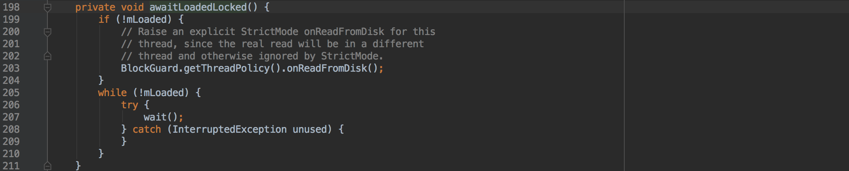Place cursor on awaitLoadedLocked method name

point(198,7)
